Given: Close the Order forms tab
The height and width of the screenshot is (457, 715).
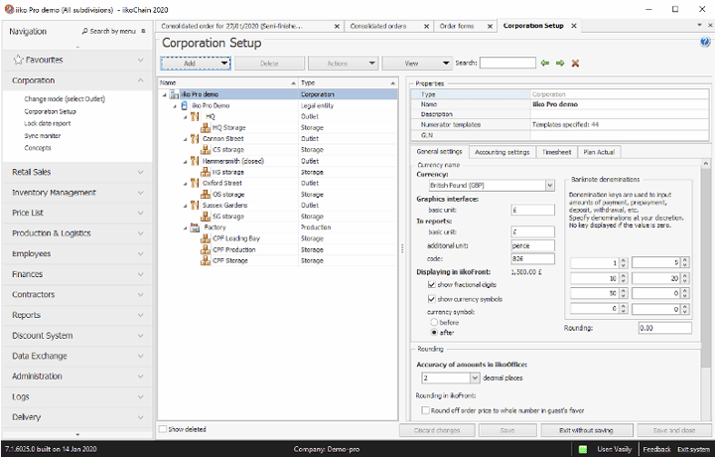Looking at the screenshot, I should click(490, 27).
